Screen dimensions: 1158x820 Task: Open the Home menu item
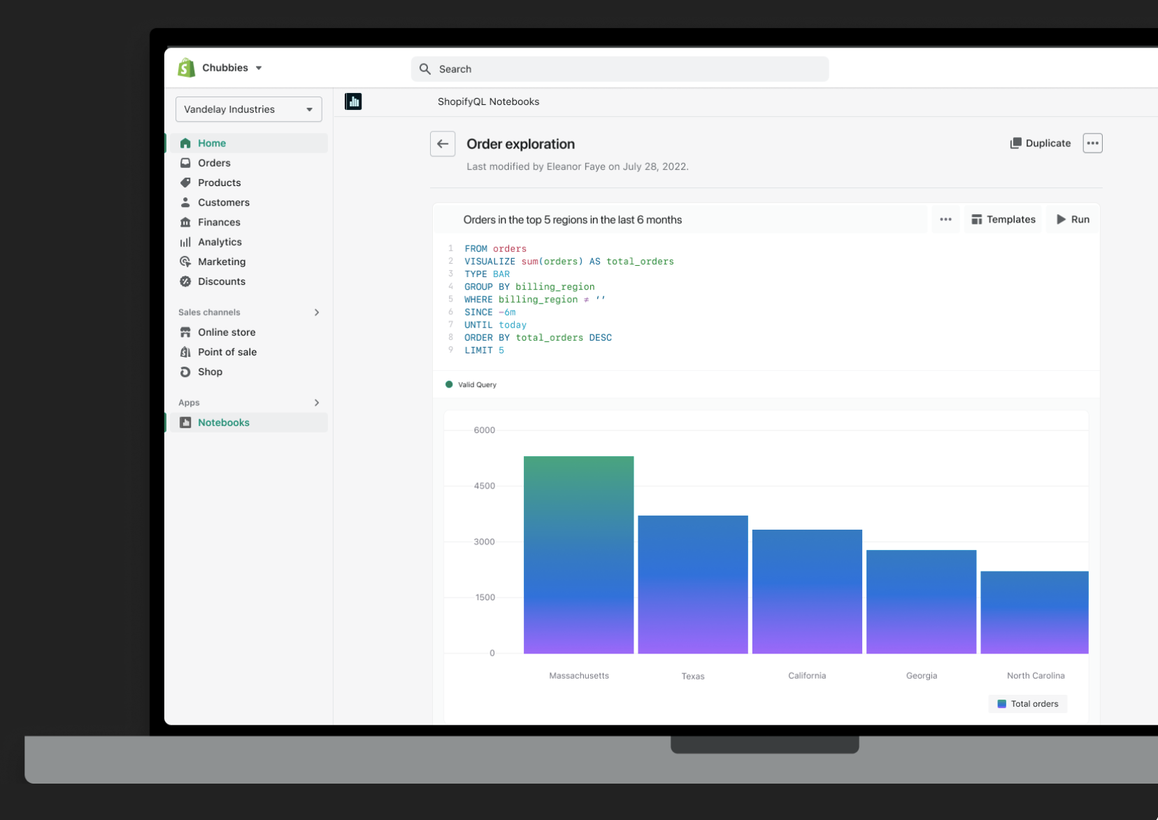click(248, 143)
